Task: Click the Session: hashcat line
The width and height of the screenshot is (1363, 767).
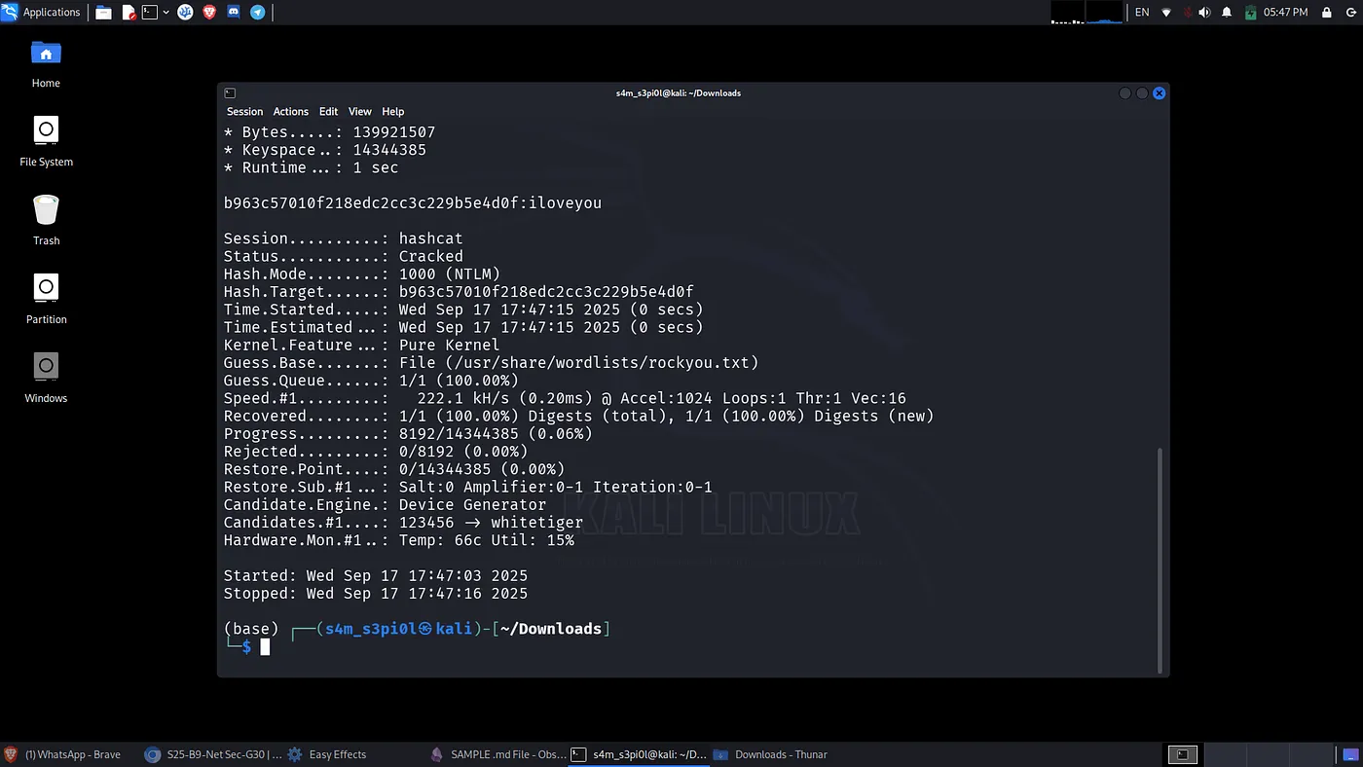Action: pos(344,238)
